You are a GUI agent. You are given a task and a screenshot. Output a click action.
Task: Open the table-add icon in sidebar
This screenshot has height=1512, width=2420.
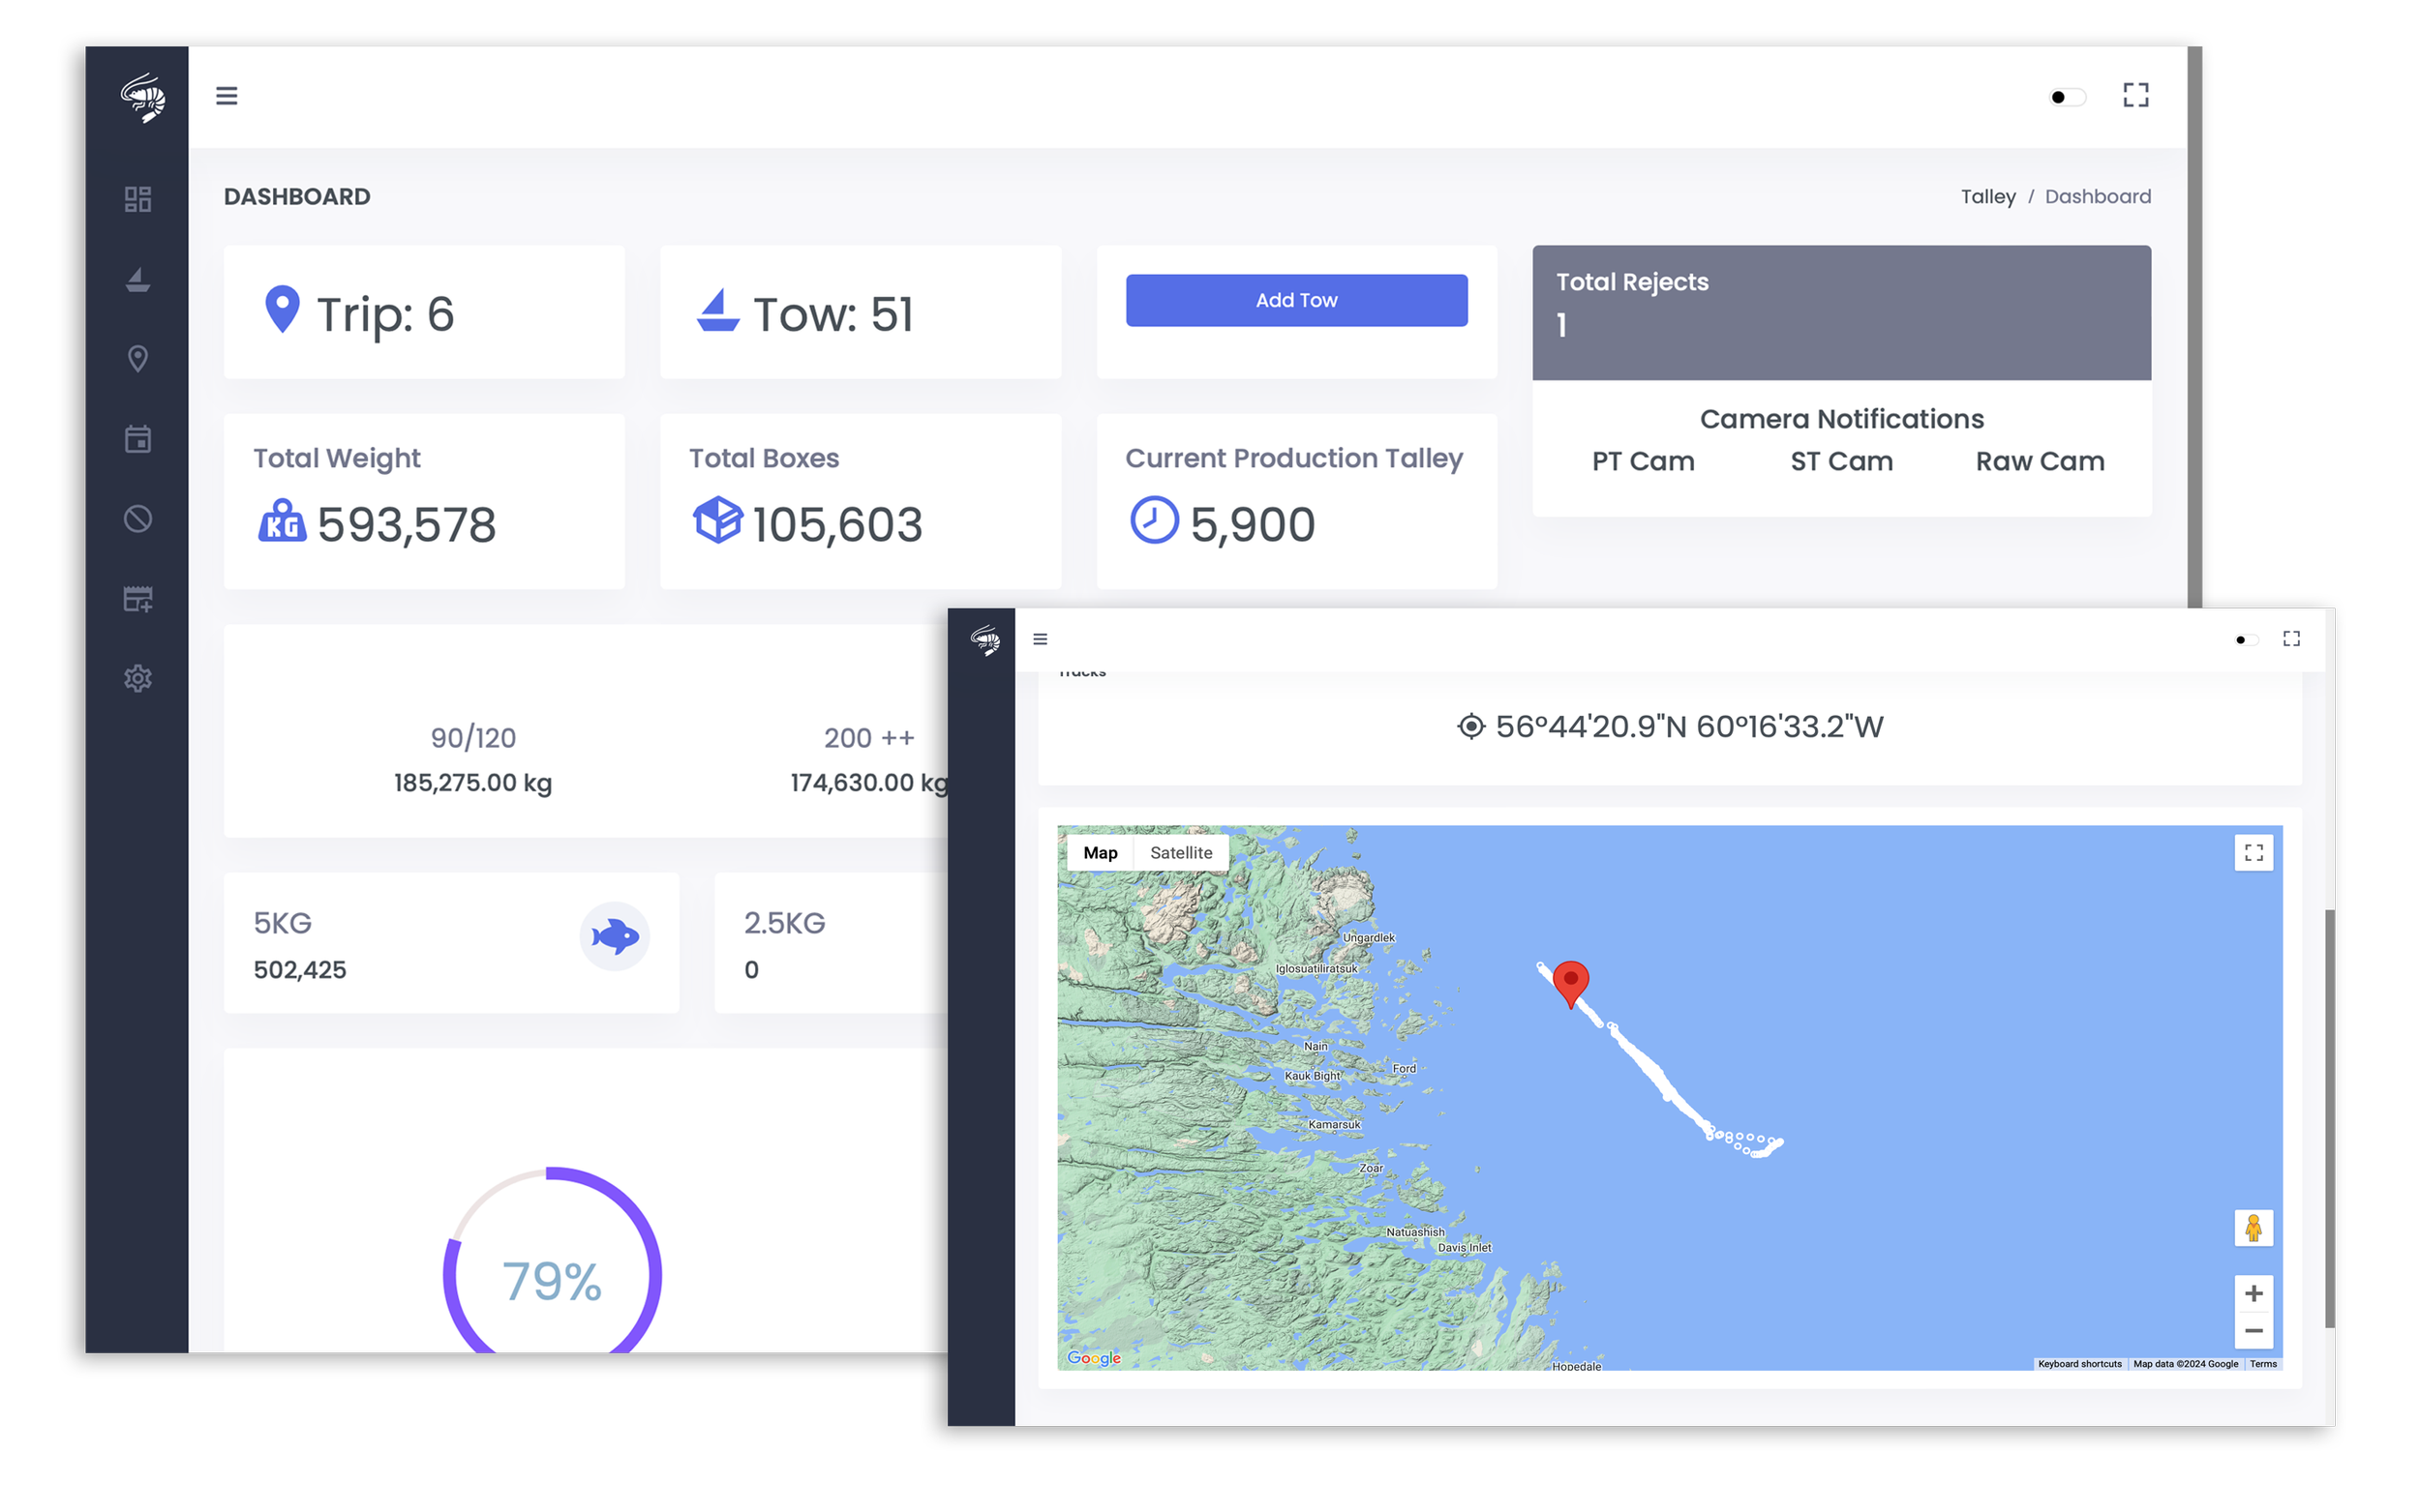pos(138,599)
